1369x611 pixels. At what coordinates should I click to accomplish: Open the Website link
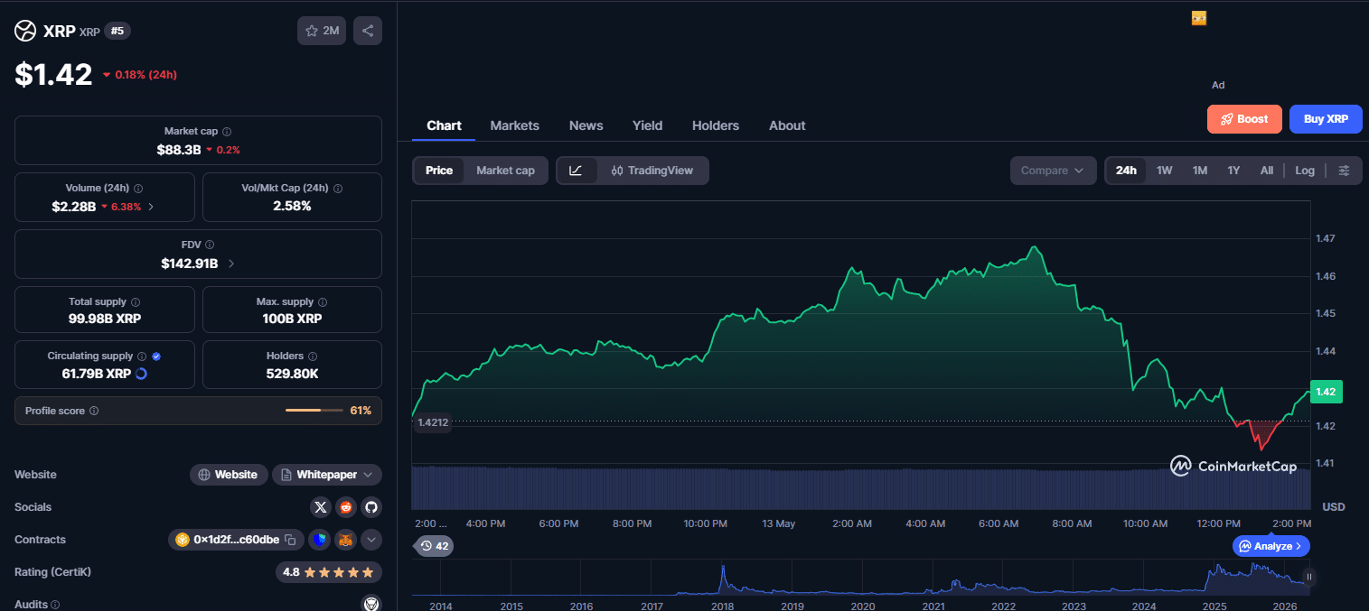(229, 475)
